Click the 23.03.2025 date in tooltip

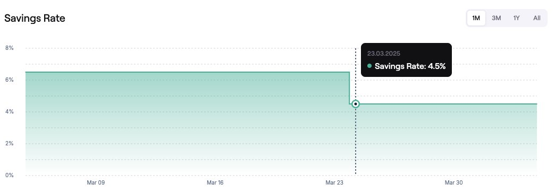[x=384, y=54]
